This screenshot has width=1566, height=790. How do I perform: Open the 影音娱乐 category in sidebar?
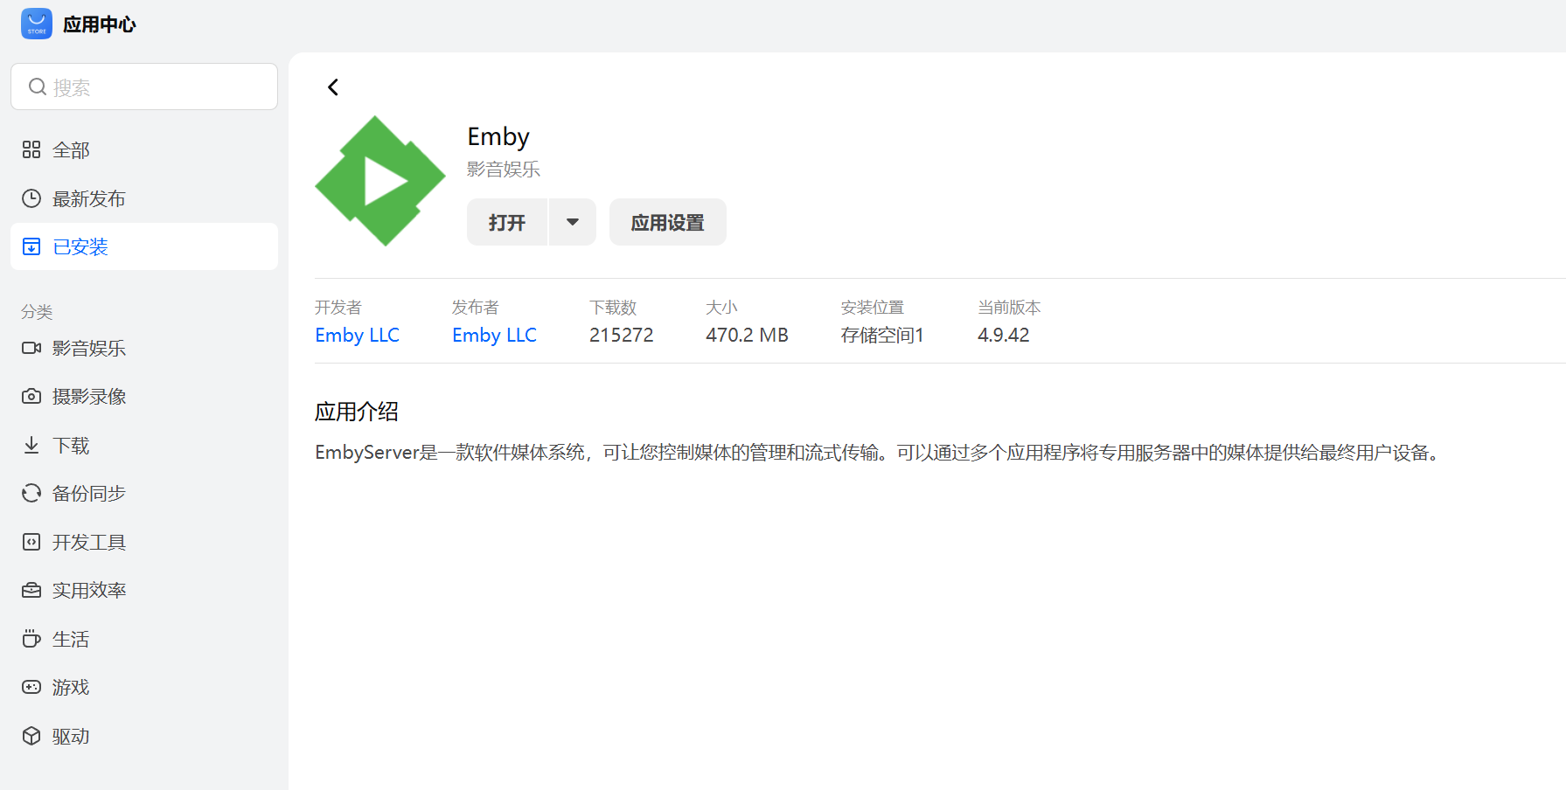tap(144, 348)
